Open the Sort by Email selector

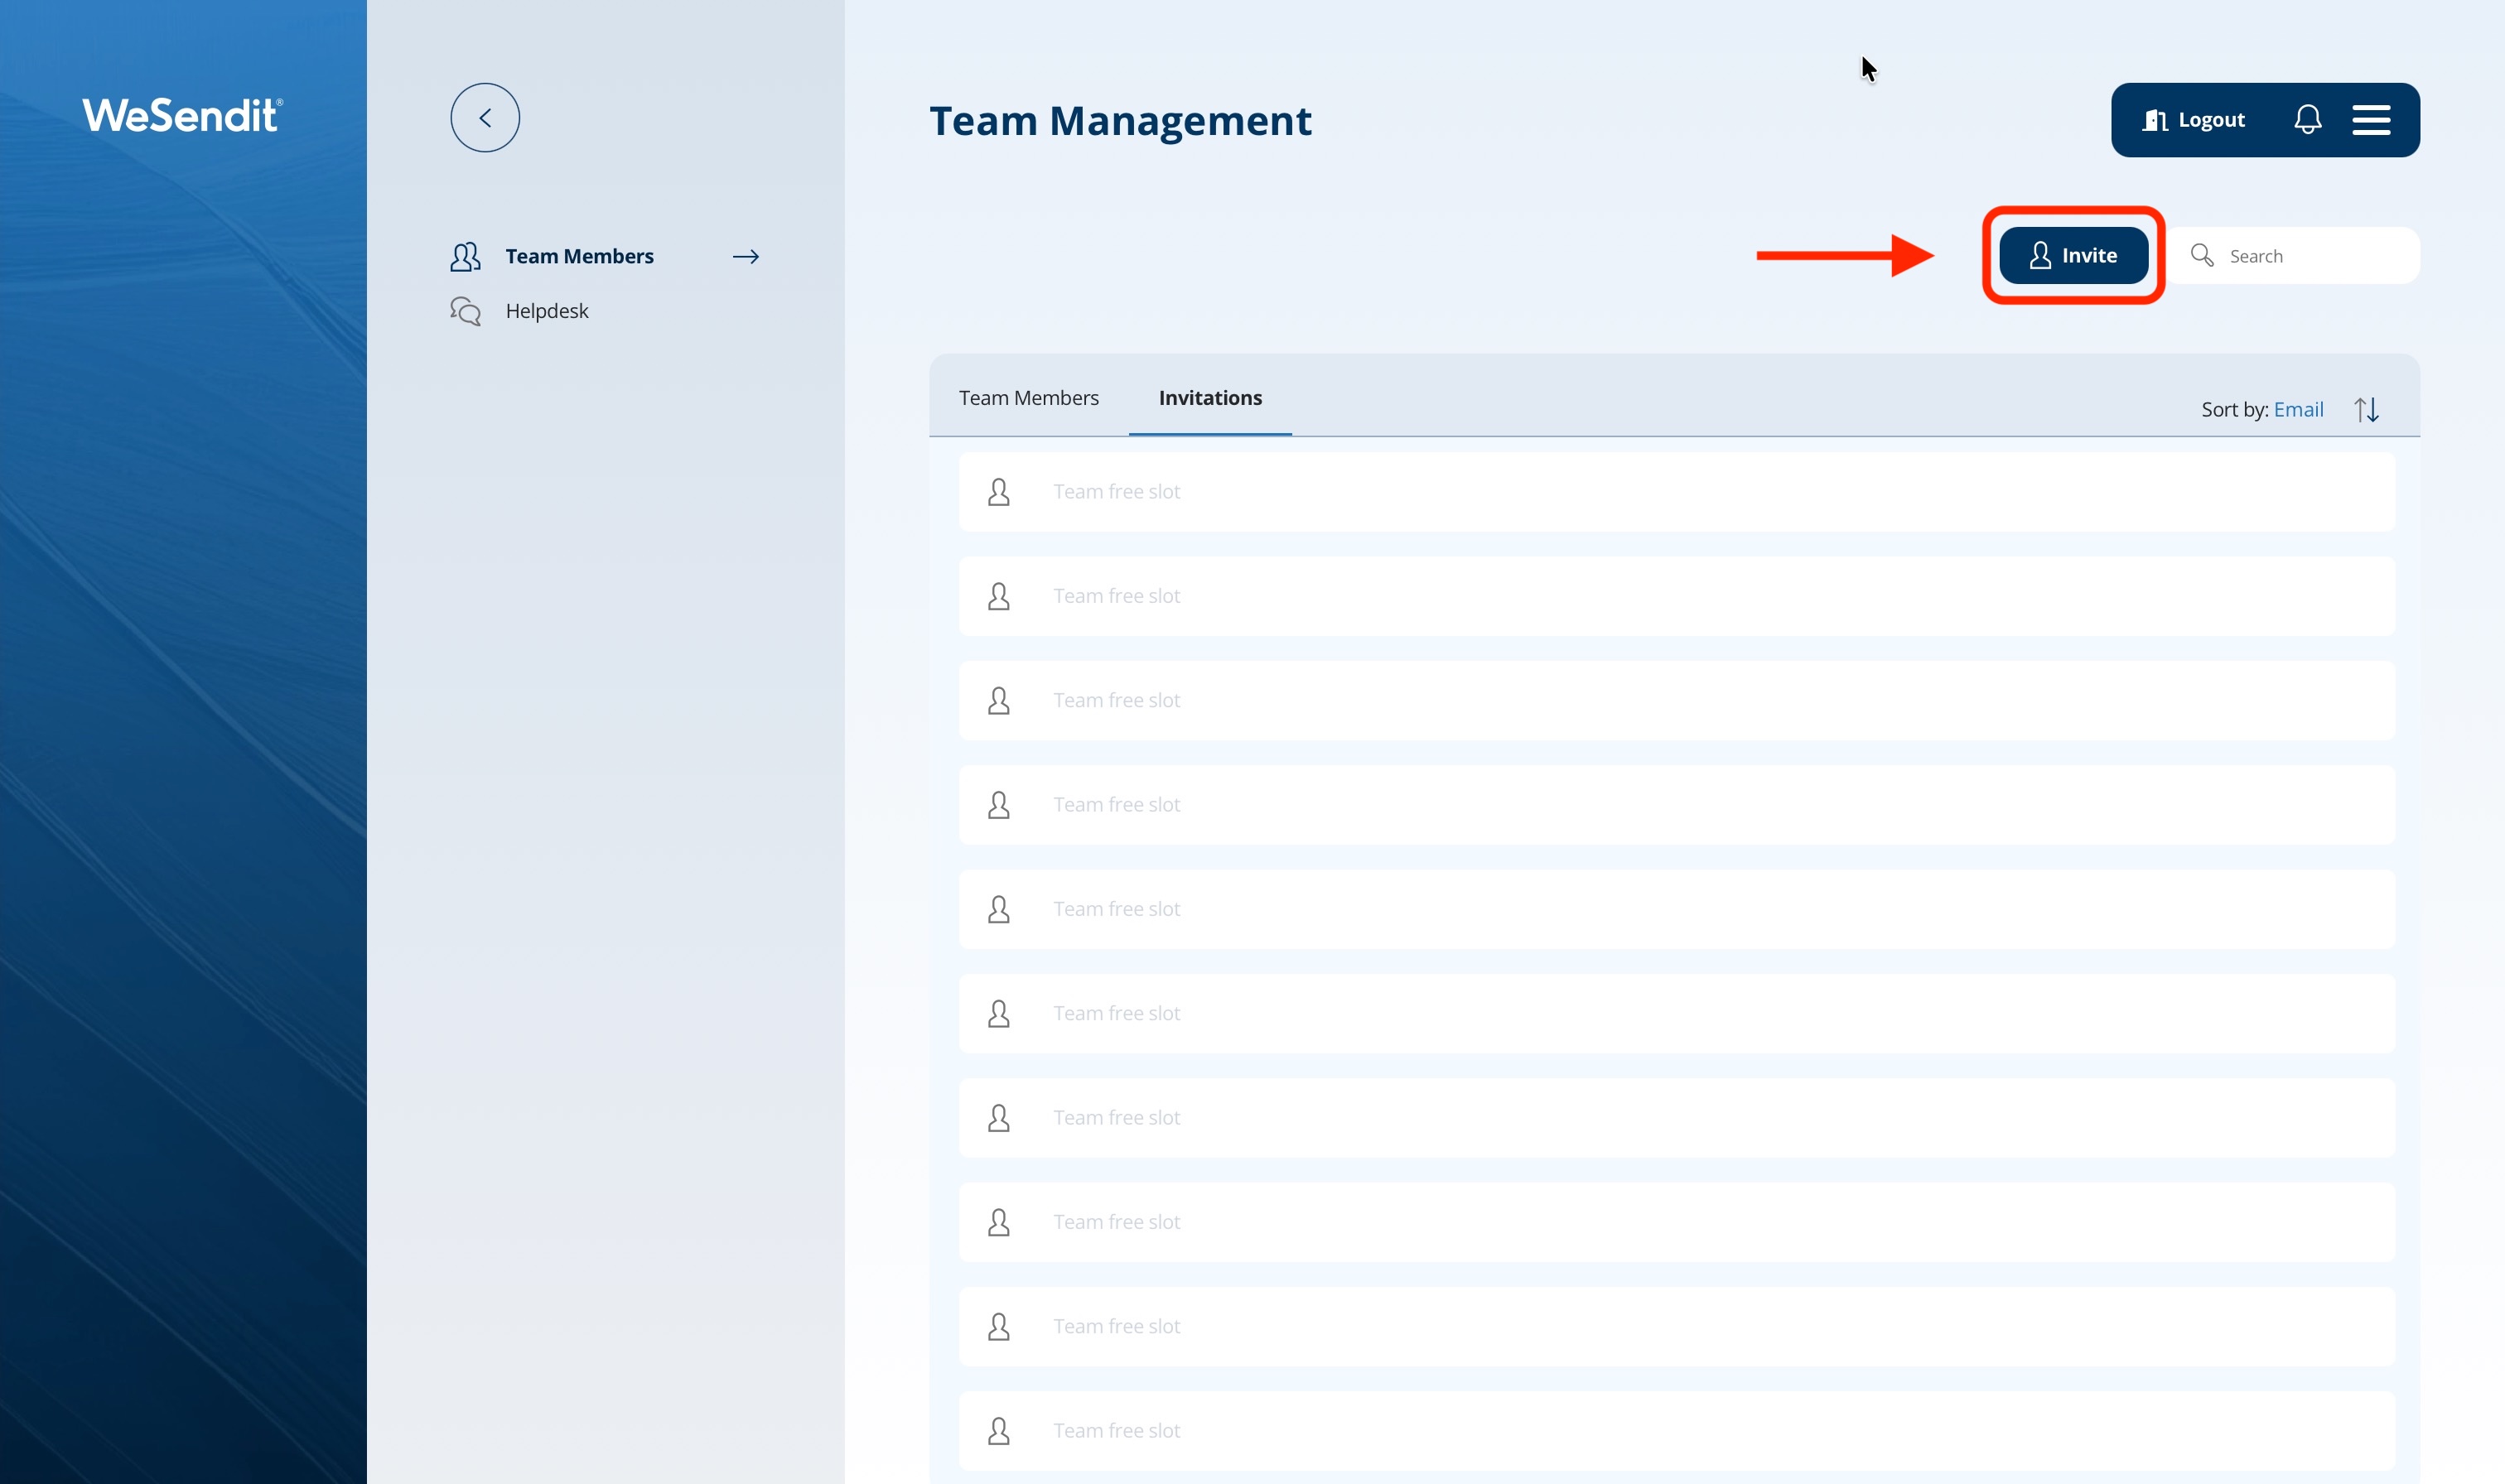click(x=2298, y=410)
